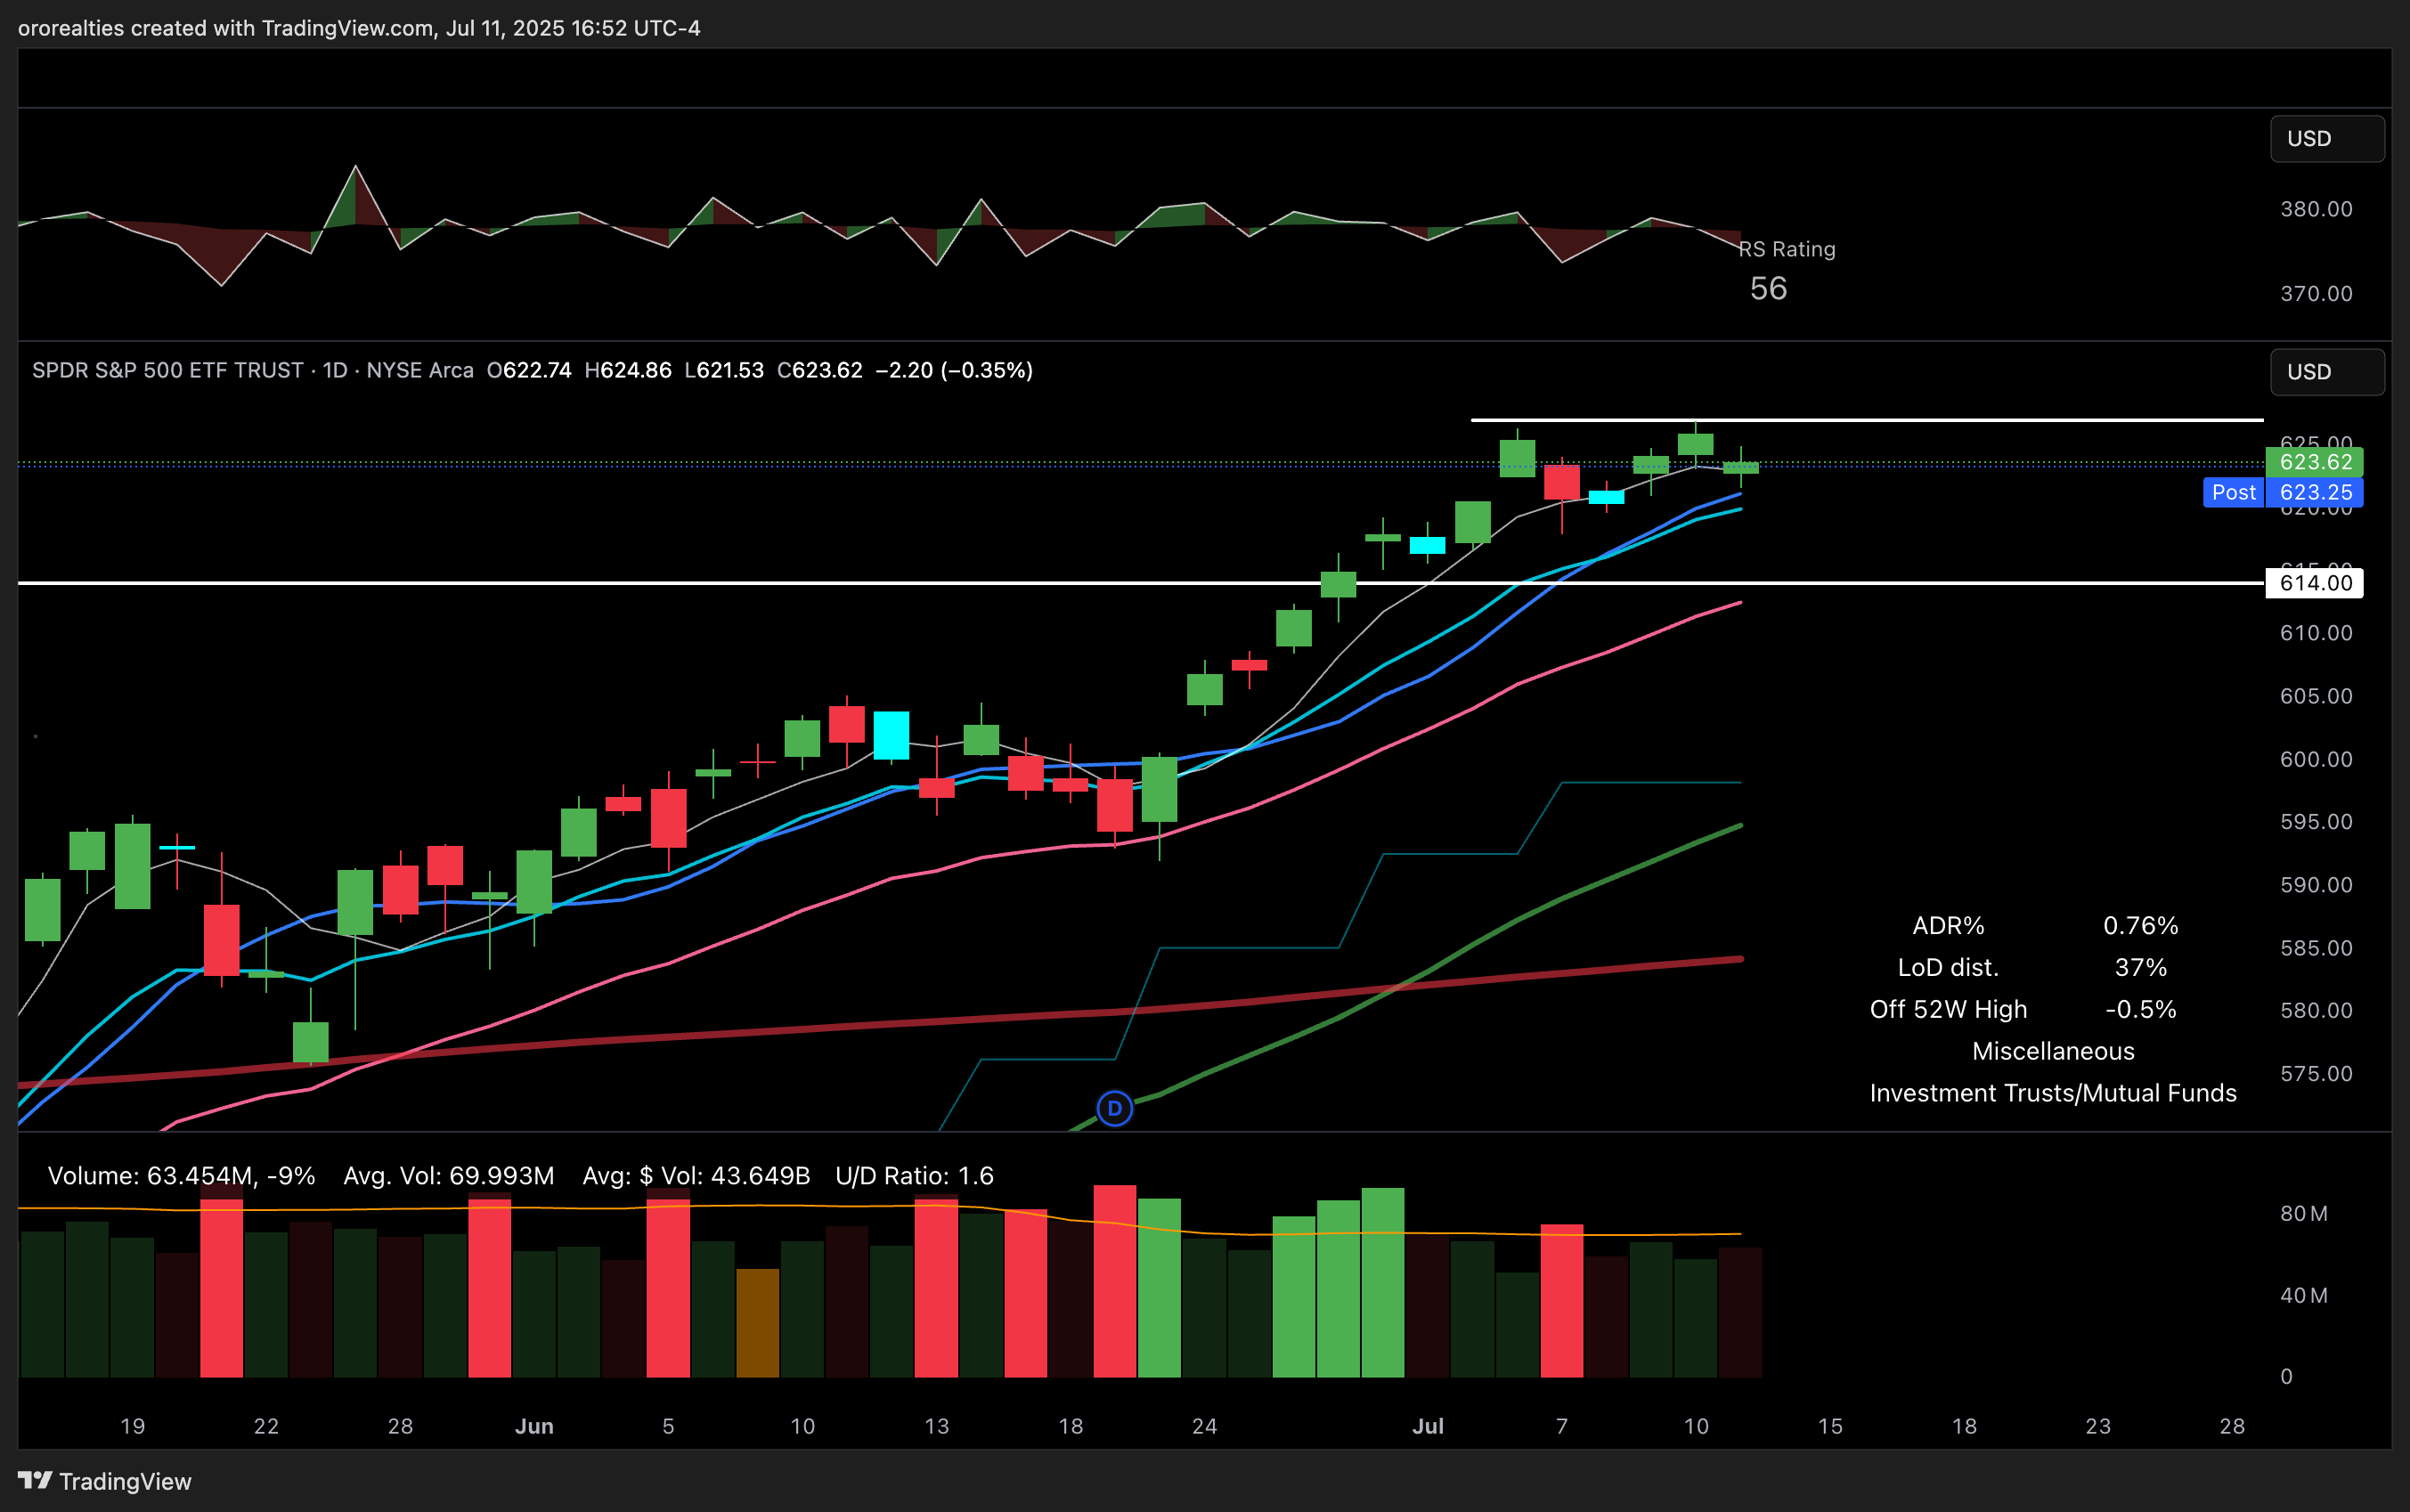Click the Miscellaneous sector label

[x=2053, y=1051]
